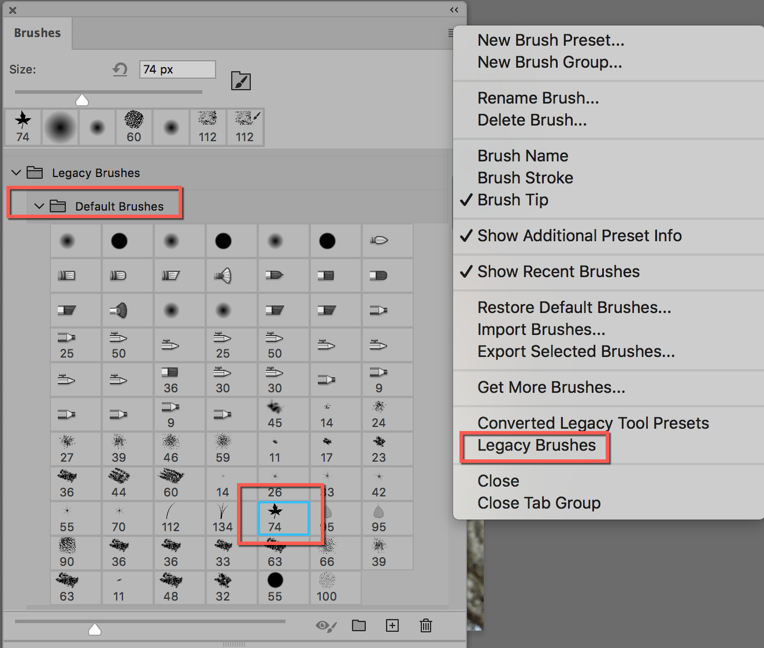Viewport: 764px width, 648px height.
Task: Disable Show Additional Preset Info
Action: 579,235
